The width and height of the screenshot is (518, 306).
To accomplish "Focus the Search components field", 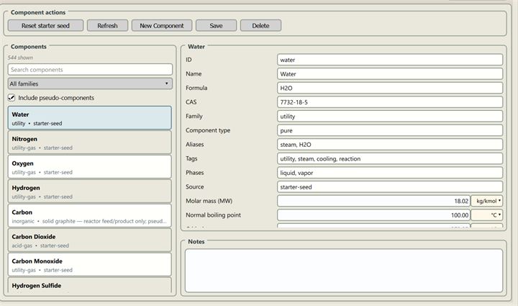I will point(90,70).
